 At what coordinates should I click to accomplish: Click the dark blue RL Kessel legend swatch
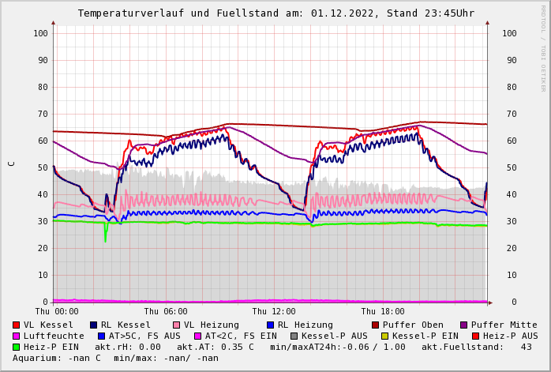pos(93,325)
